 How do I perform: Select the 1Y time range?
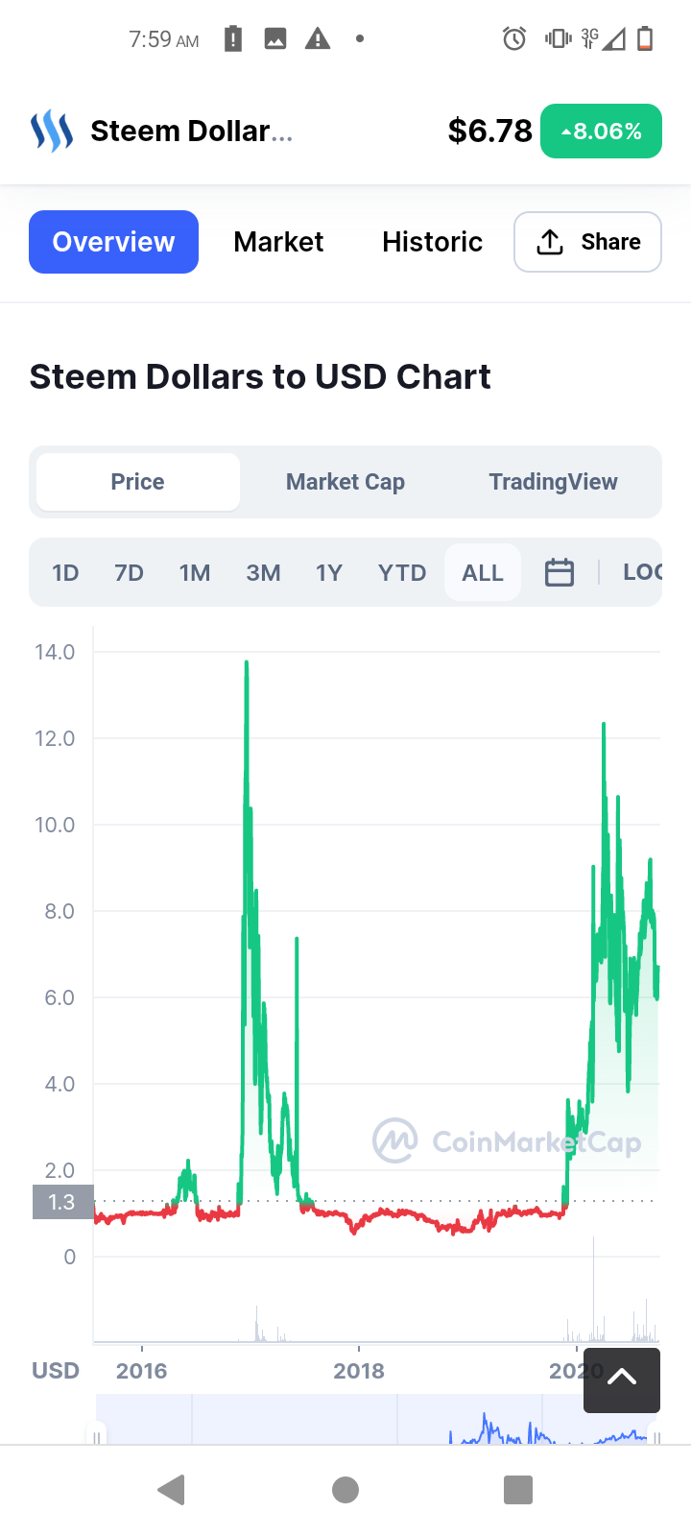pyautogui.click(x=329, y=573)
